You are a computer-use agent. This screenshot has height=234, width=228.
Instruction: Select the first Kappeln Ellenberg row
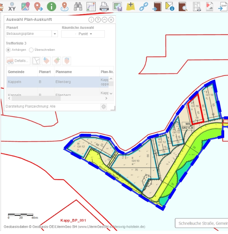tap(56, 82)
